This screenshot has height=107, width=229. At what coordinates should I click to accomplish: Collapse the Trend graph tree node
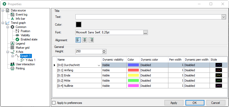pyautogui.click(x=3, y=23)
